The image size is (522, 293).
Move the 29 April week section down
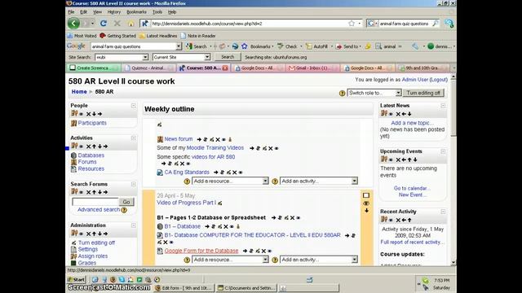(x=366, y=211)
